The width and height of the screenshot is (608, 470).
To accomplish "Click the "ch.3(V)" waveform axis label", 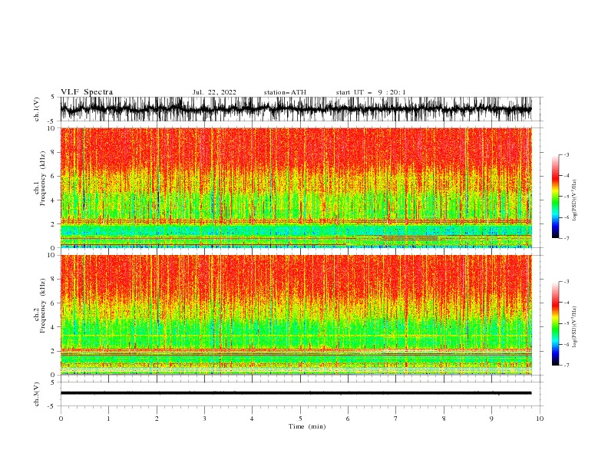I will click(37, 394).
